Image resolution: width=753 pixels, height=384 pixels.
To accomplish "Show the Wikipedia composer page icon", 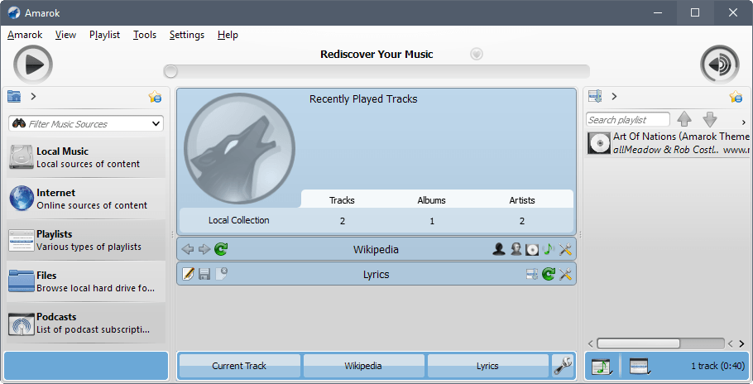I will [516, 249].
